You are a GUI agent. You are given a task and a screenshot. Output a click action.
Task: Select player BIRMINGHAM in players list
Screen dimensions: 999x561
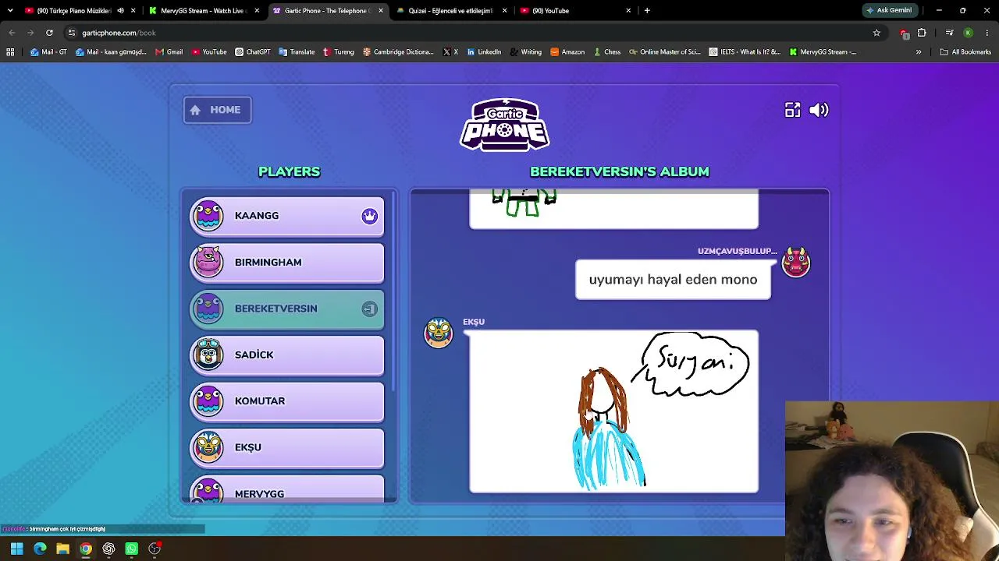pos(287,262)
